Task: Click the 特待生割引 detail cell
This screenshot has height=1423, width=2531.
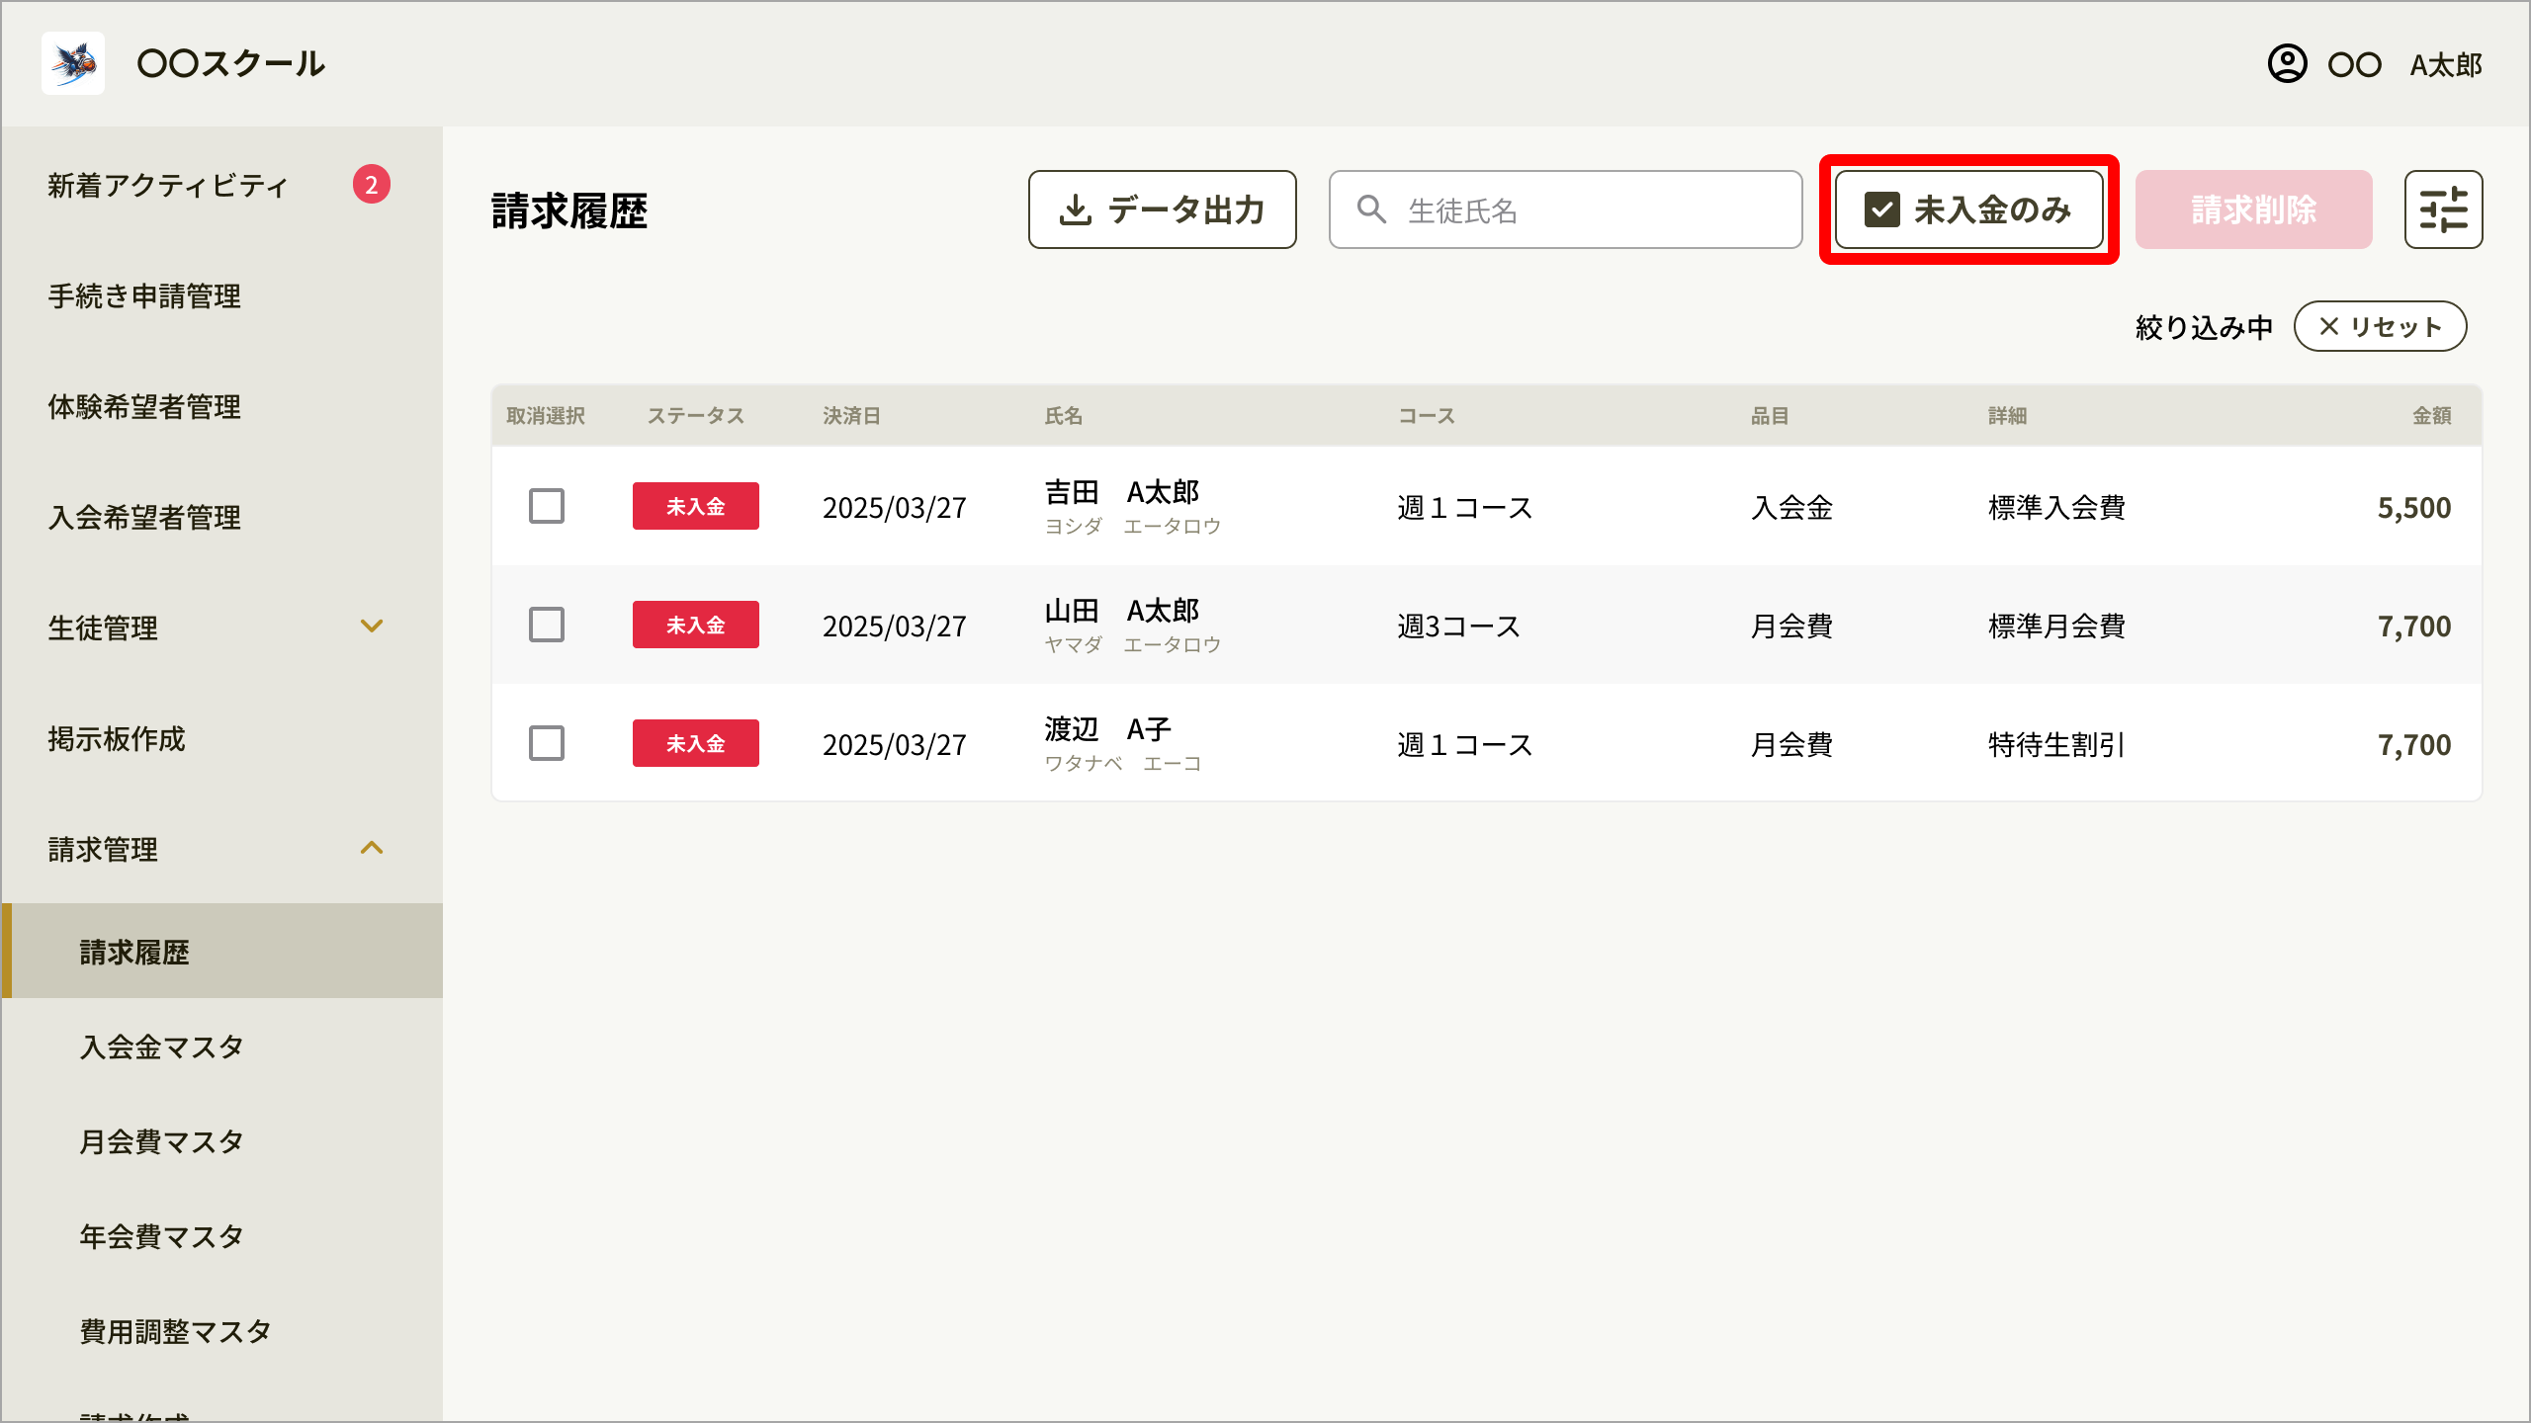Action: 2056,745
